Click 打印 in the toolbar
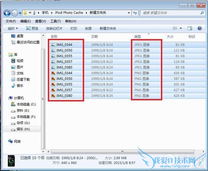Screen dimensions: 208x171 [74, 29]
